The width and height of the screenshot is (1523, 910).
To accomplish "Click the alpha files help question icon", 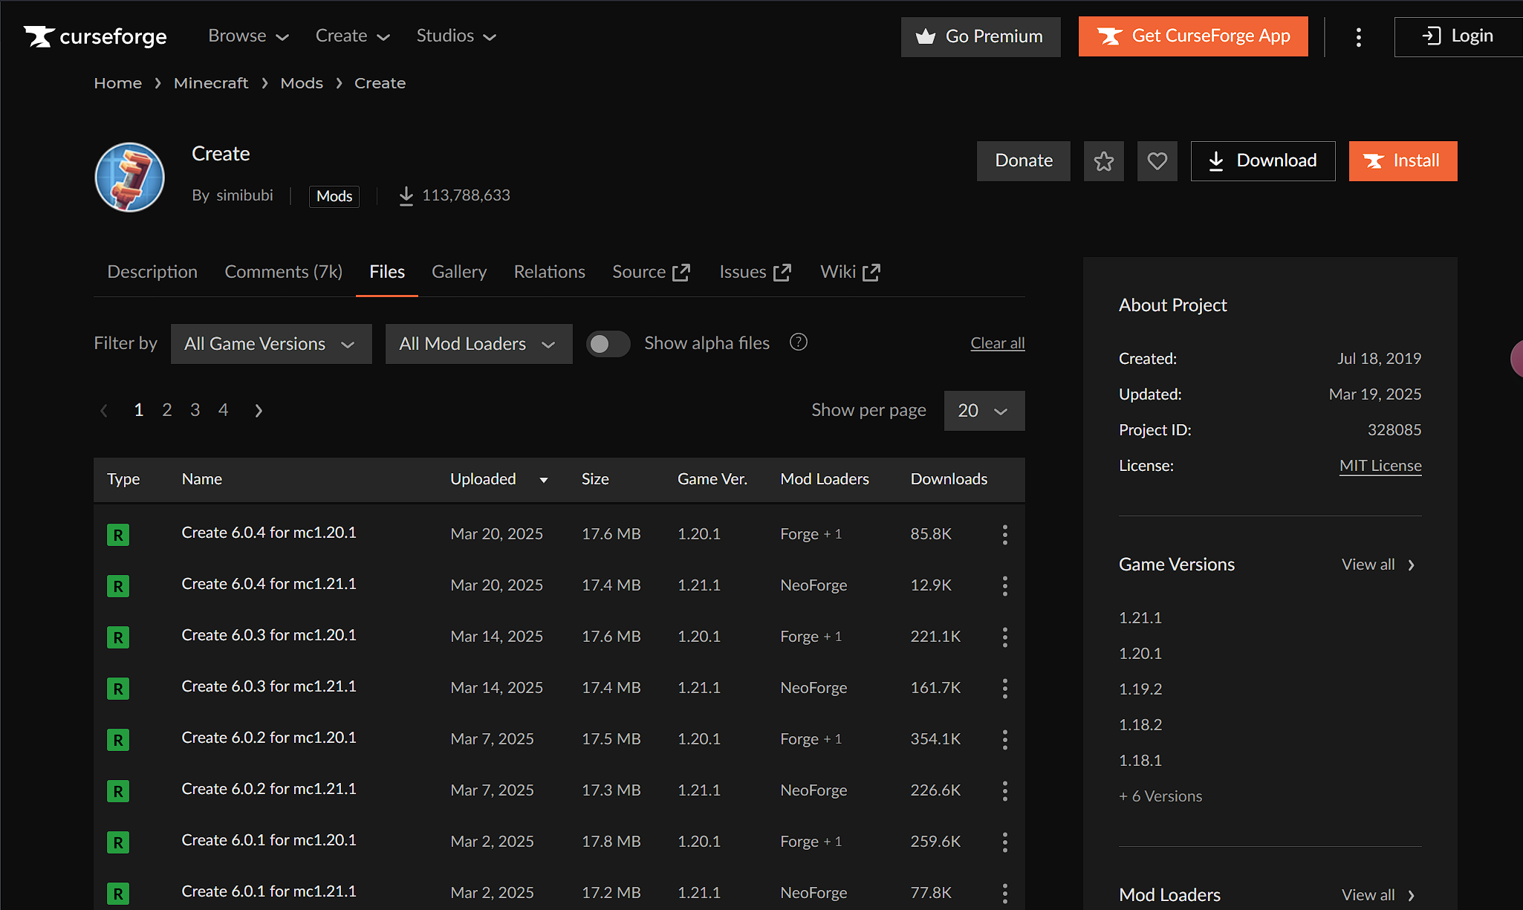I will coord(798,342).
